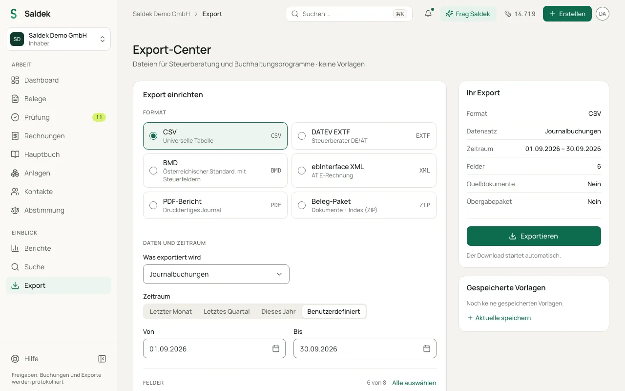Select the ebInterface XML format radio

[302, 171]
